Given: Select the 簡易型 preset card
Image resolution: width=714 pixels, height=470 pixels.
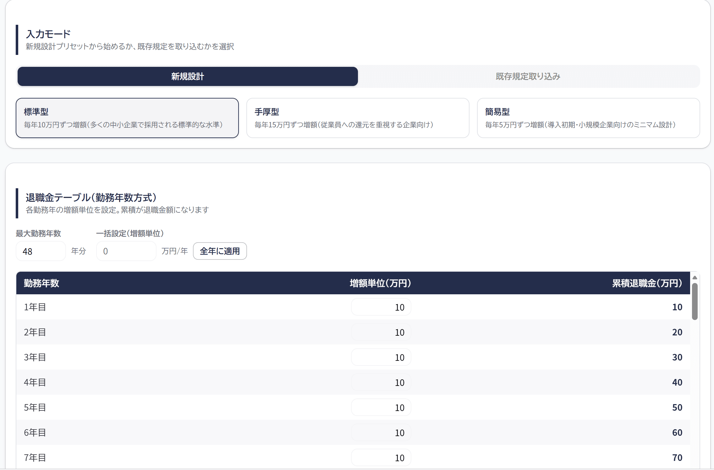Looking at the screenshot, I should tap(588, 118).
